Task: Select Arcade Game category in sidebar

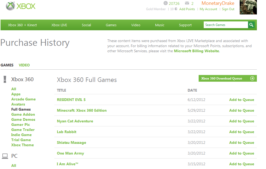Action: point(23,99)
